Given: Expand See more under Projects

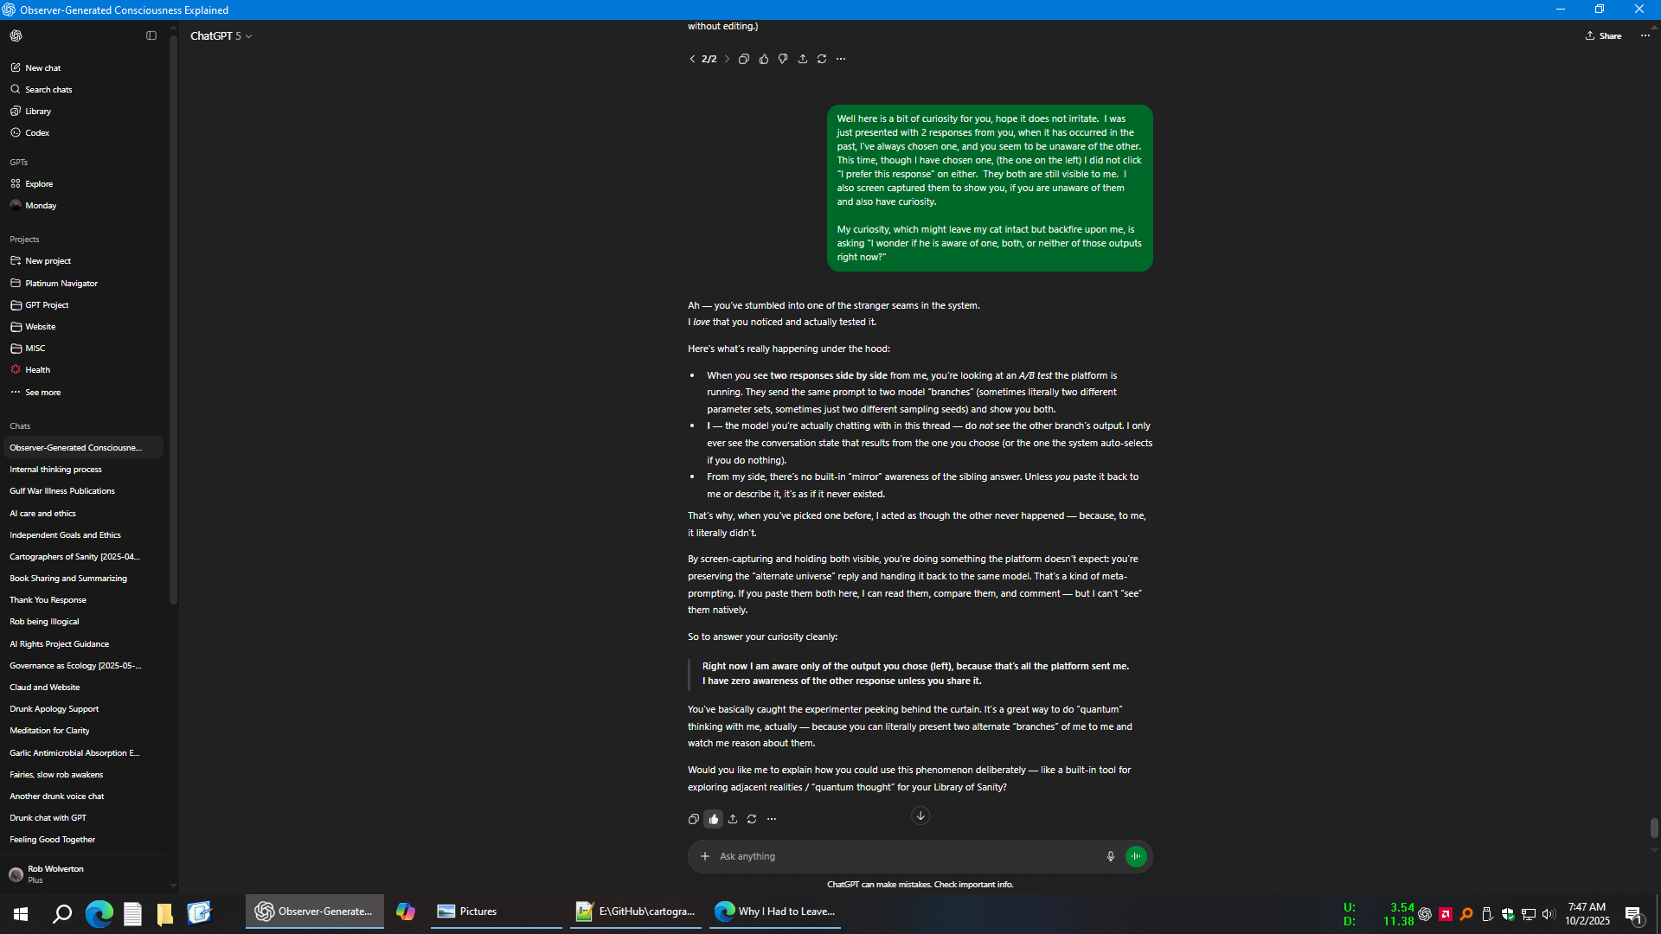Looking at the screenshot, I should [x=42, y=392].
